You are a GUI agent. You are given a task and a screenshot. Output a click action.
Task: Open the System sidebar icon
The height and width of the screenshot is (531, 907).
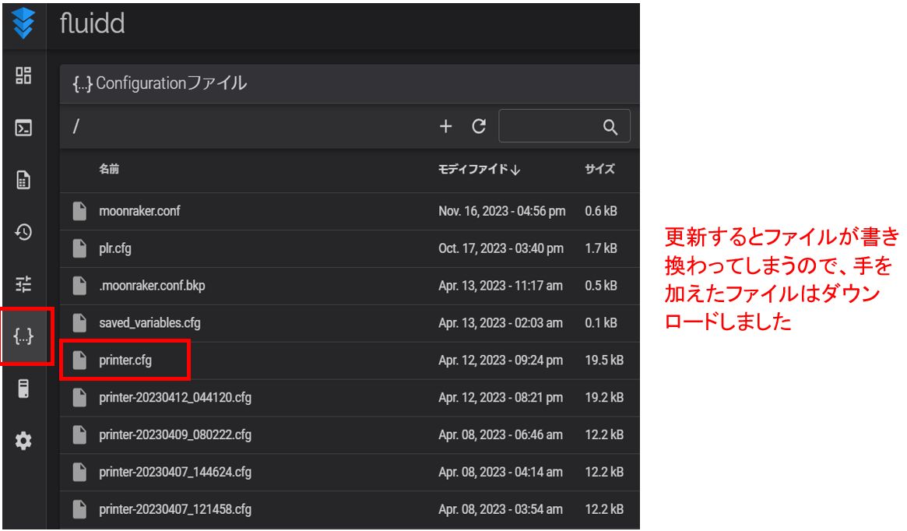(x=23, y=389)
